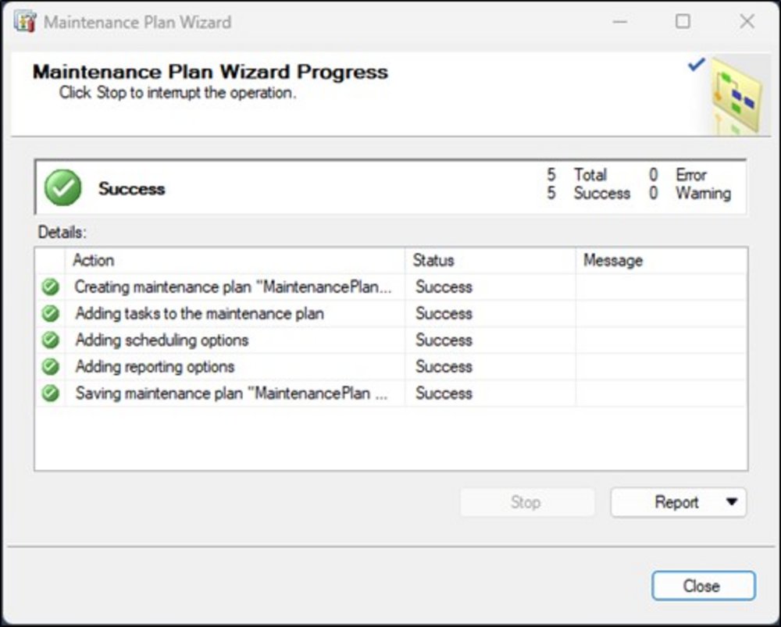Click Success status of Saving maintenance plan row
This screenshot has height=627, width=781.
[x=444, y=394]
